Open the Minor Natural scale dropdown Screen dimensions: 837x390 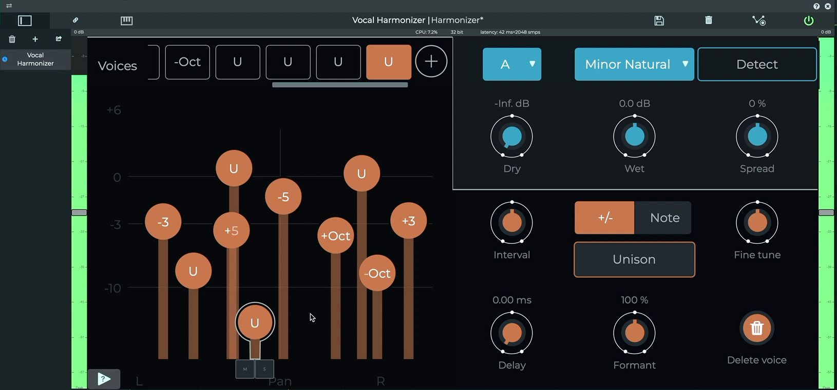tap(634, 64)
